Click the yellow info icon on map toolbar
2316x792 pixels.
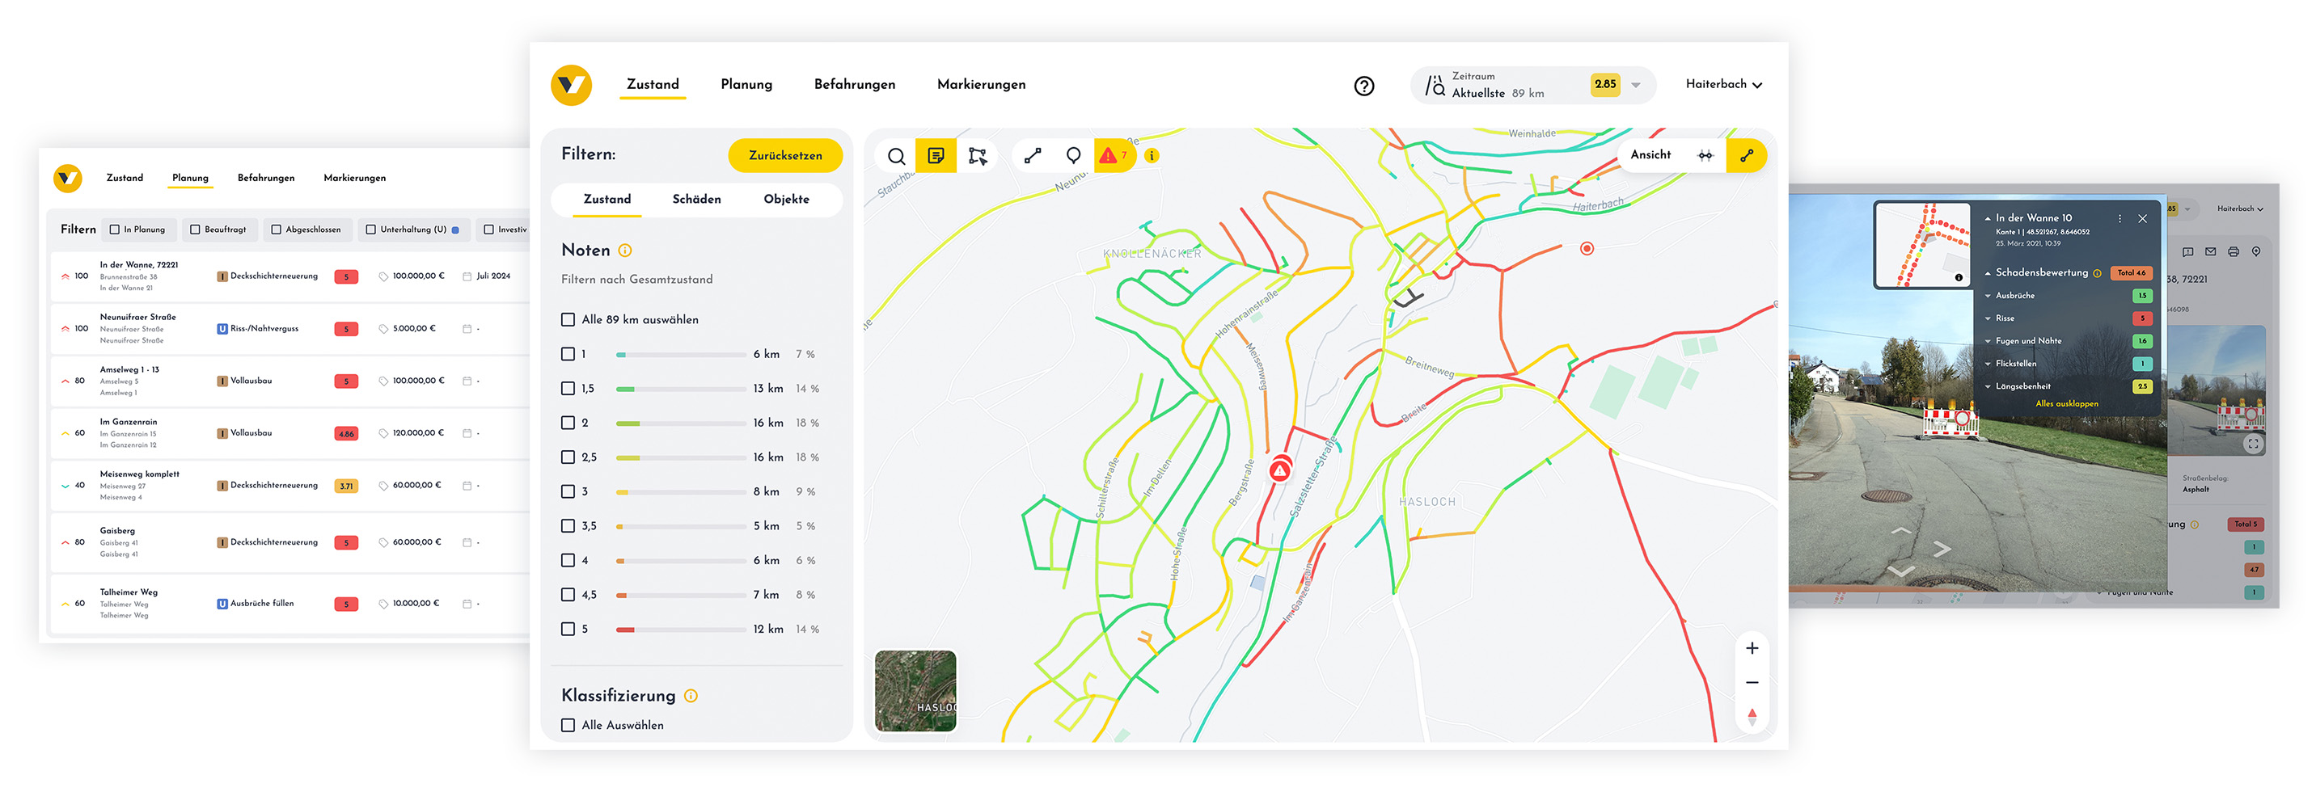tap(1152, 155)
